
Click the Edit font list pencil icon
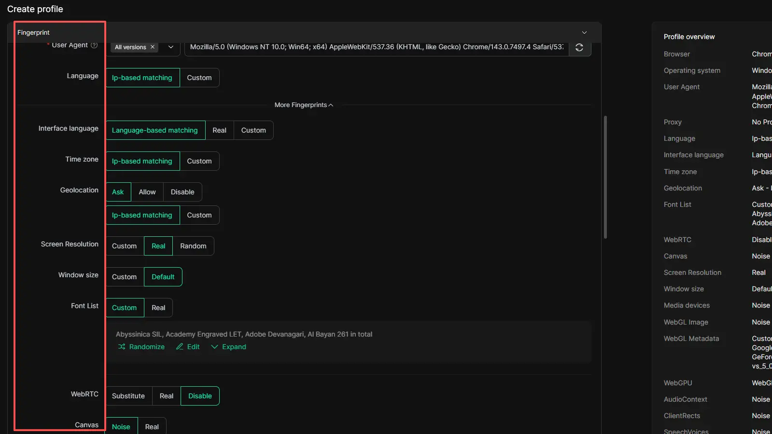pos(180,347)
